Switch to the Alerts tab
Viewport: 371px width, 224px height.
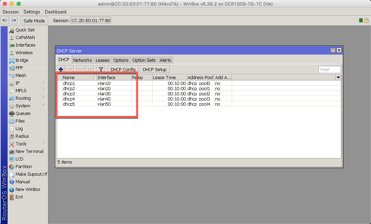pyautogui.click(x=165, y=60)
